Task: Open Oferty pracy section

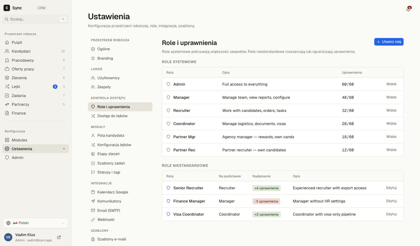Action: coord(35,69)
